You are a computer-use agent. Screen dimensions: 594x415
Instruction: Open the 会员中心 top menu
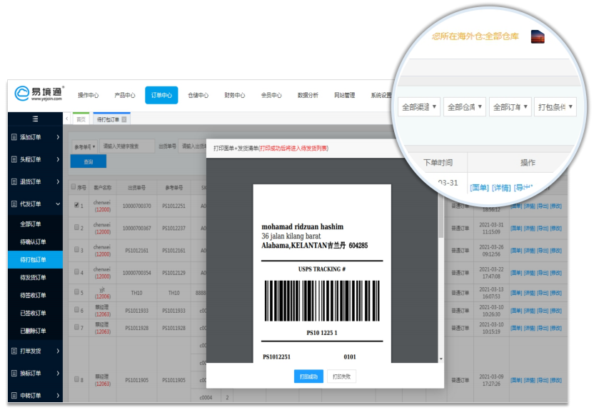click(271, 95)
